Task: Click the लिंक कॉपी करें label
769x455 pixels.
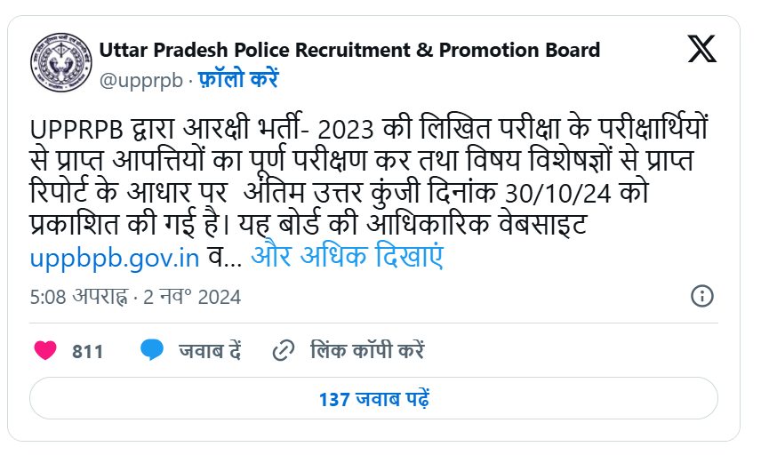Action: pyautogui.click(x=366, y=350)
